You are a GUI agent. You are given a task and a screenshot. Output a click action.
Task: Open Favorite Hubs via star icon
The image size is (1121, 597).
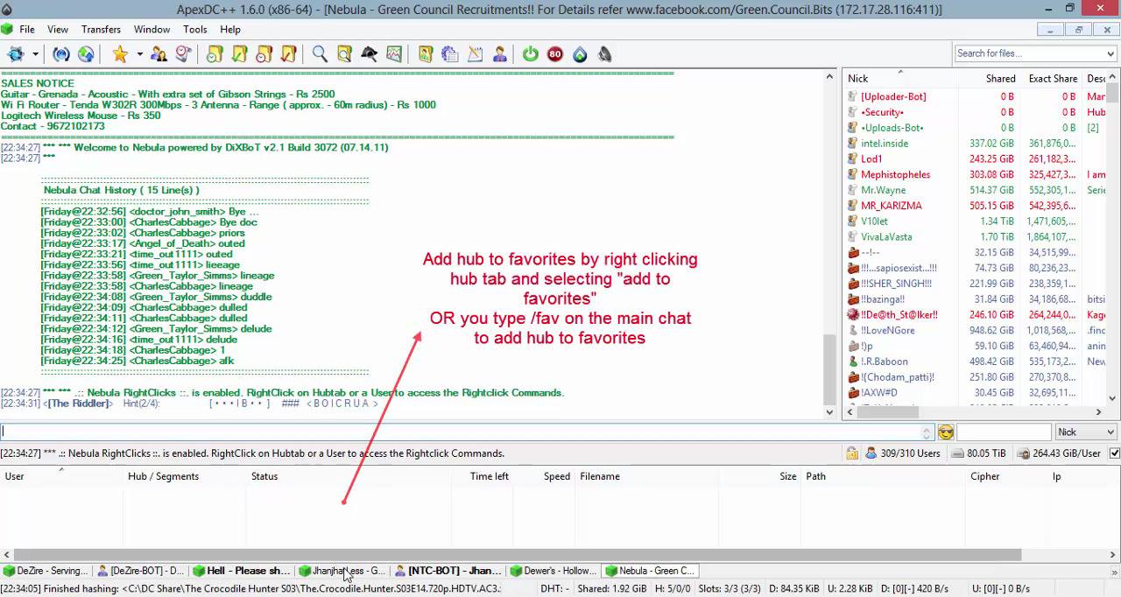(120, 54)
